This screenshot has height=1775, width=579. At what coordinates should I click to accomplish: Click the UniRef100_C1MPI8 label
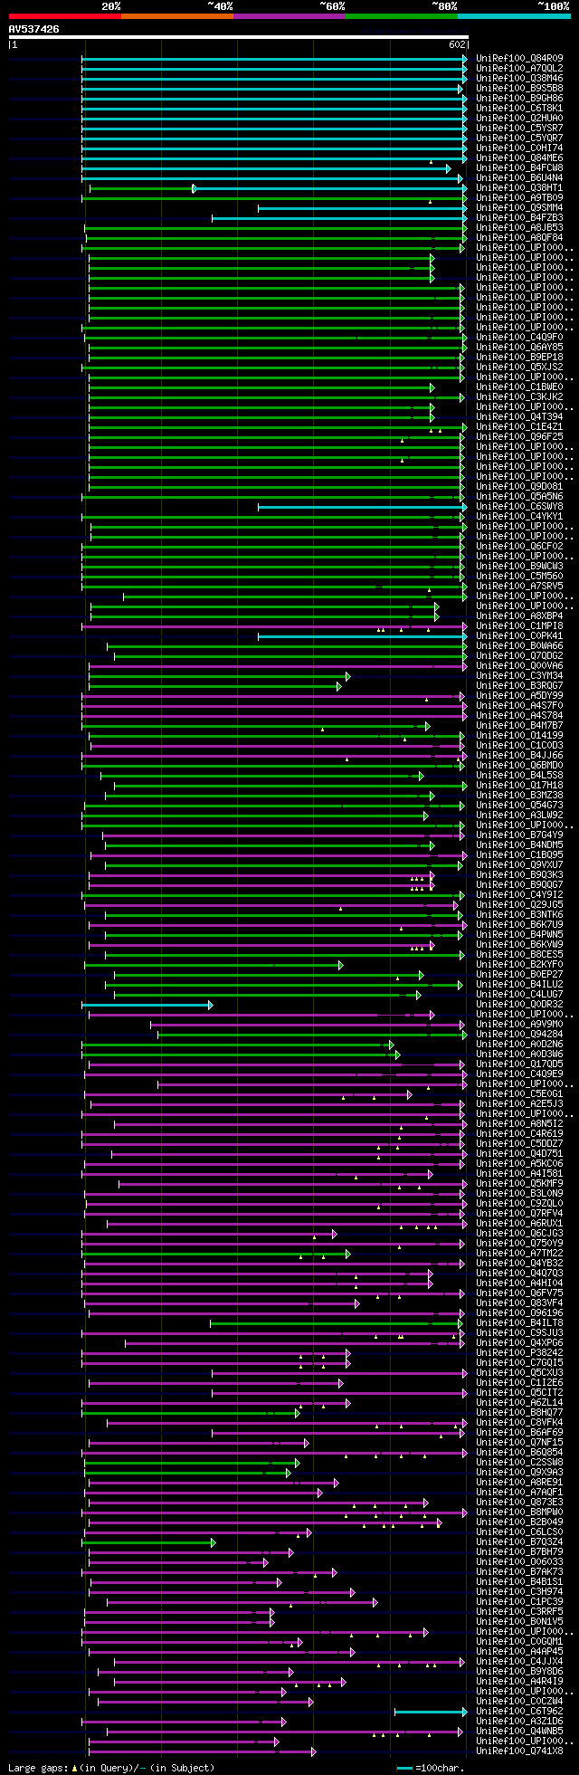coord(519,626)
